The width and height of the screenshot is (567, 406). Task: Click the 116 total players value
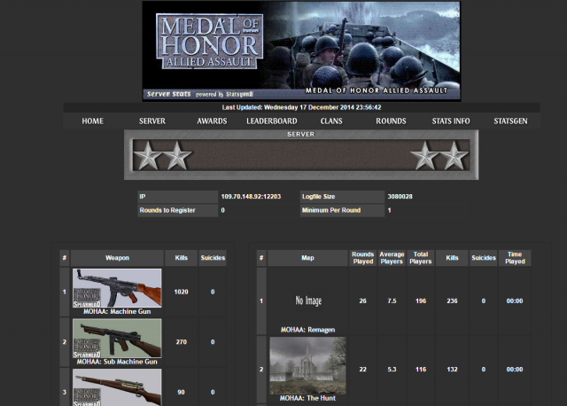(x=421, y=370)
